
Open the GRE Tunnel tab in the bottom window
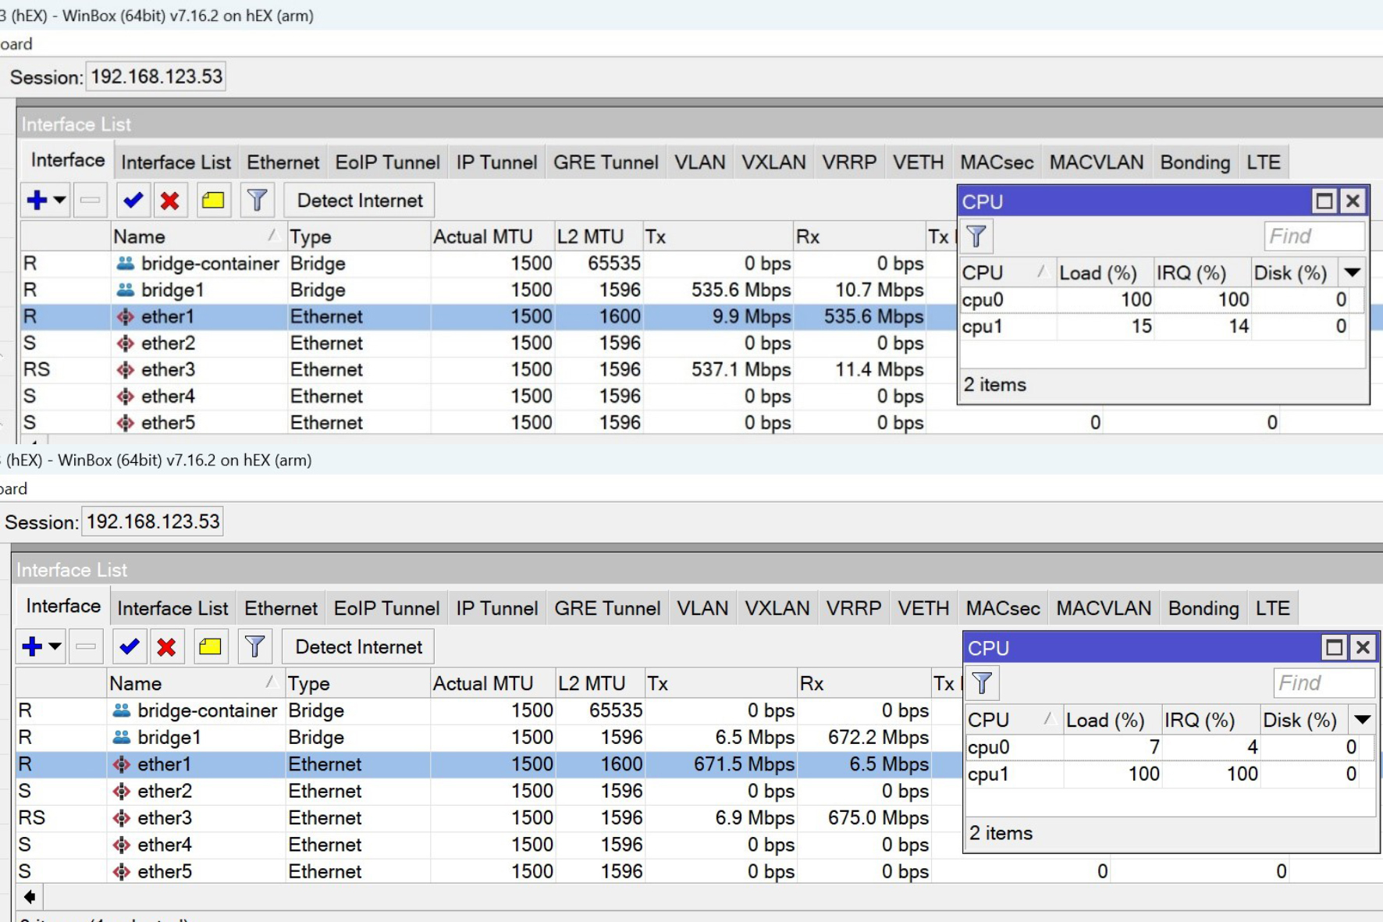click(607, 608)
